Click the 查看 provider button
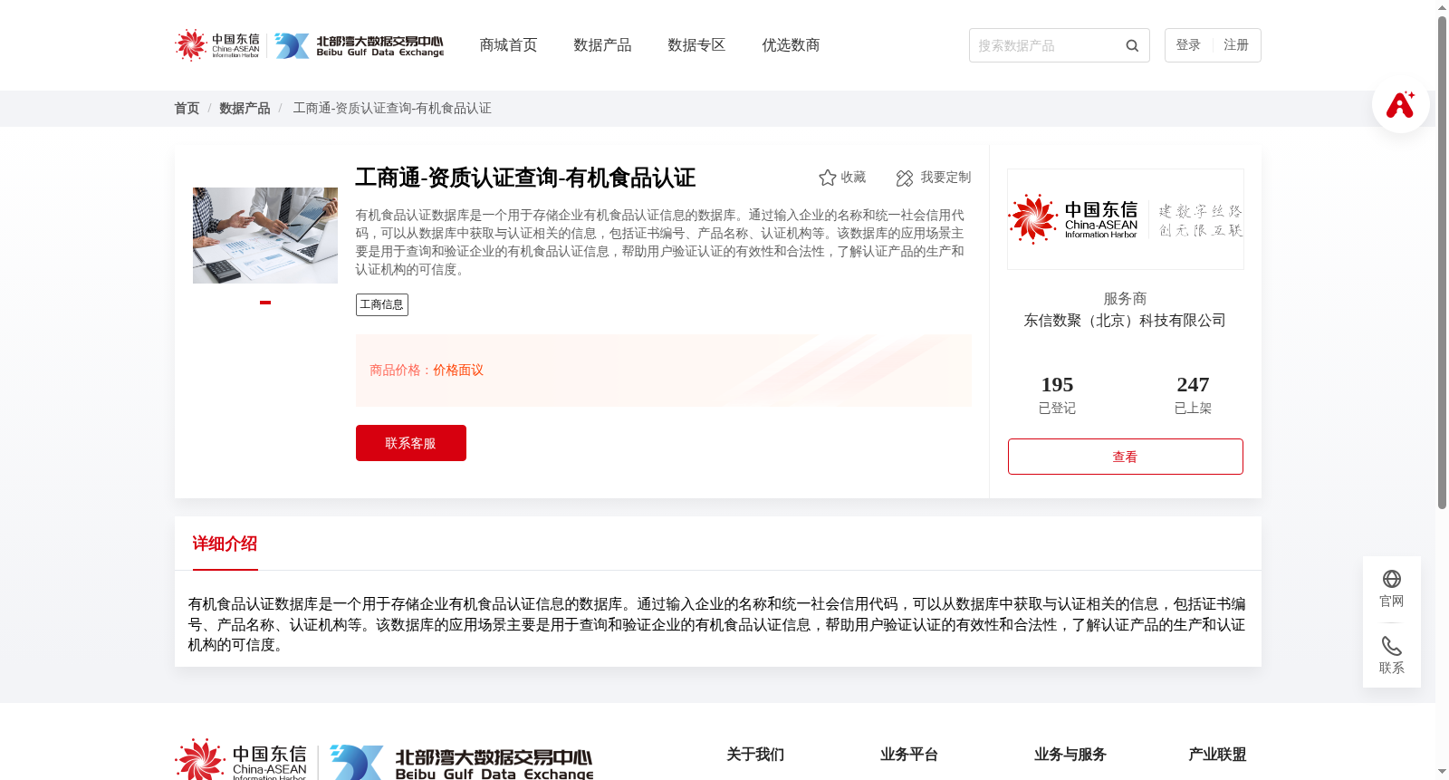Screen dimensions: 1449x780 tap(1126, 457)
